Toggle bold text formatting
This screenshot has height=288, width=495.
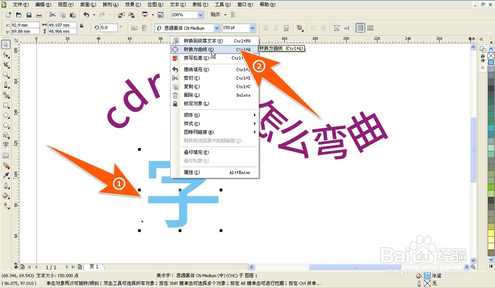pos(266,28)
